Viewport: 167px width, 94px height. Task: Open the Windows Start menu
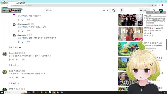(x=2, y=92)
